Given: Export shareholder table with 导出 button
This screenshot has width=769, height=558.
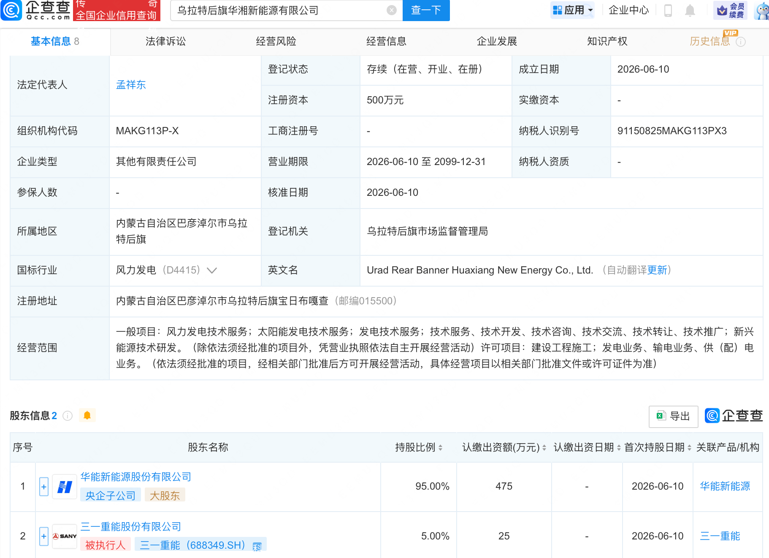Looking at the screenshot, I should [673, 416].
